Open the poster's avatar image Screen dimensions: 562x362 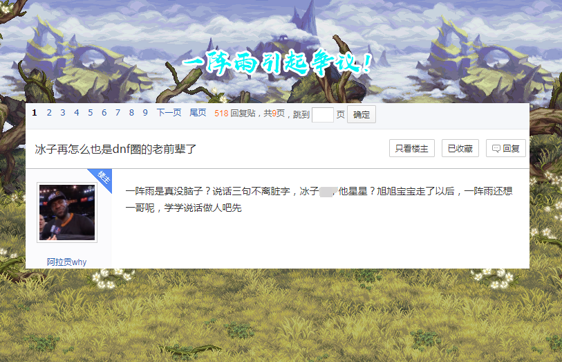tap(67, 212)
